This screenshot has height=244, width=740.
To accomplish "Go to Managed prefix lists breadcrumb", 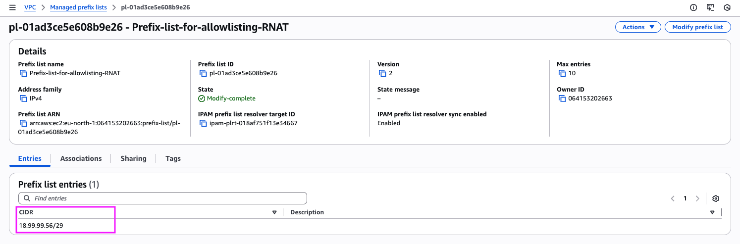I will pos(78,7).
